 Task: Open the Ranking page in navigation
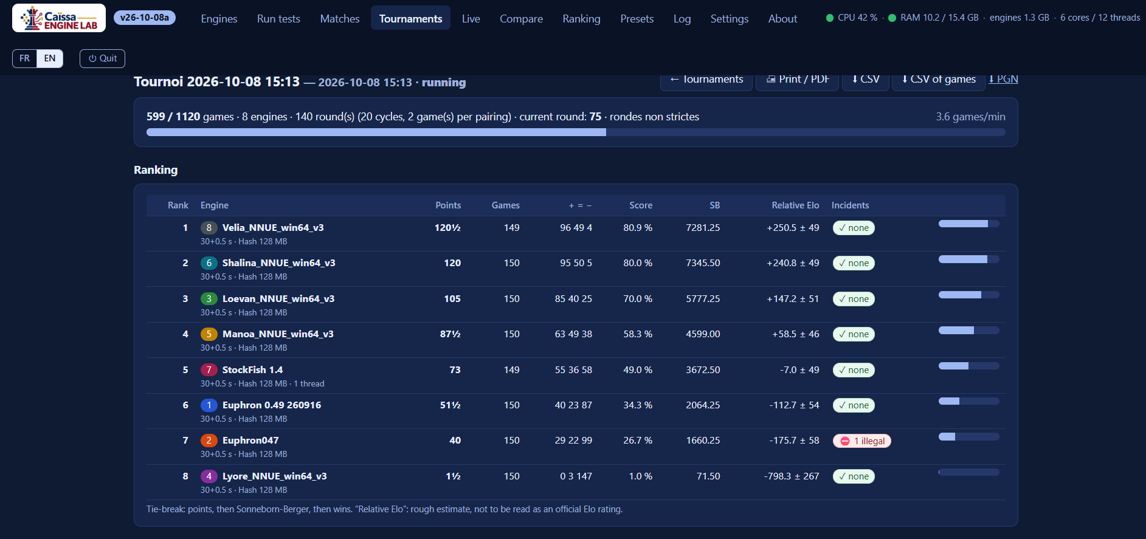tap(581, 19)
